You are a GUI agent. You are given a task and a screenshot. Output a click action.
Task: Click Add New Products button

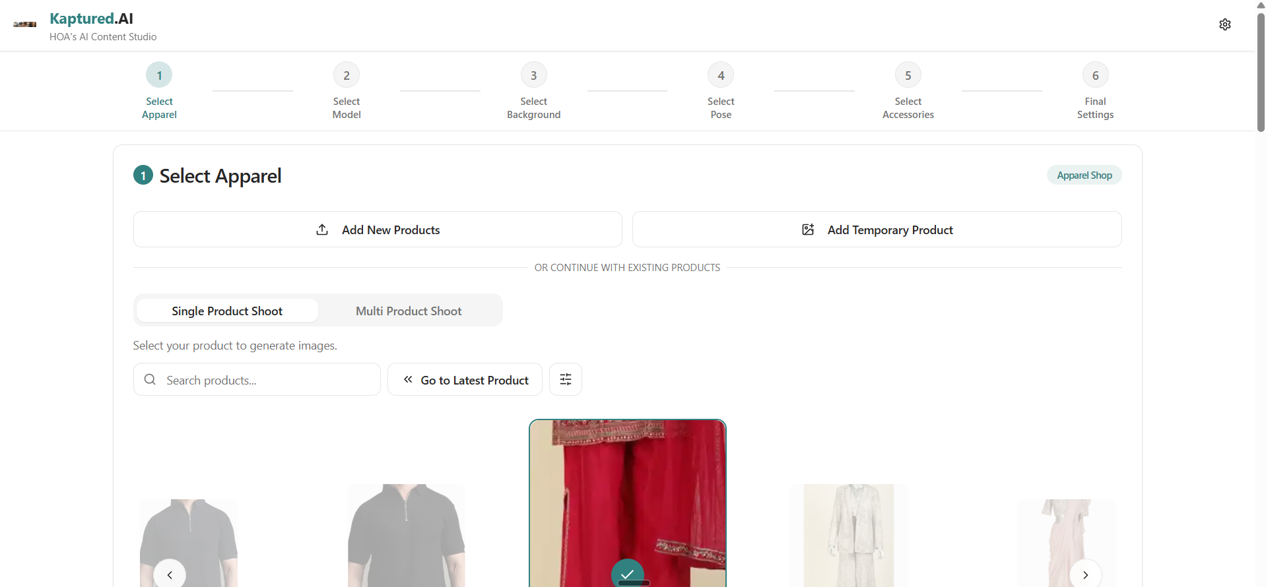pyautogui.click(x=378, y=230)
